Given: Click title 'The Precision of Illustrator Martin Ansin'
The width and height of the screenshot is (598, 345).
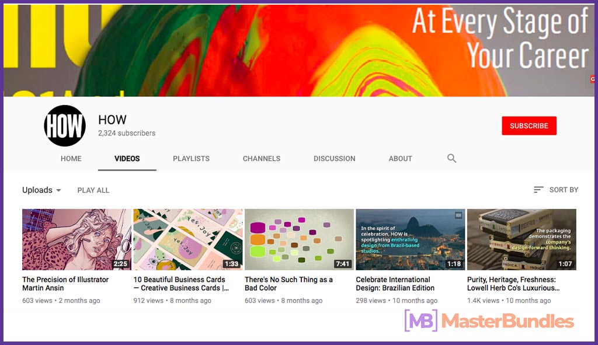Looking at the screenshot, I should point(65,284).
